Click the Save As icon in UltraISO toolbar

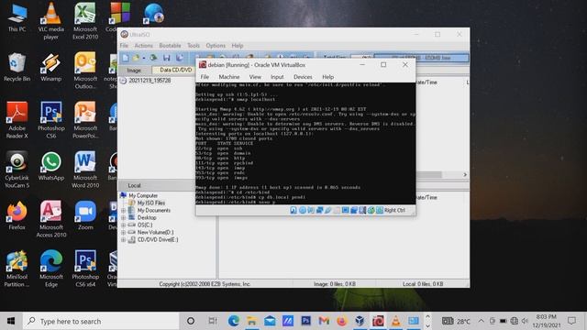[180, 58]
